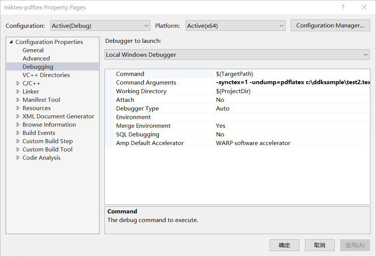The image size is (376, 257).
Task: Edit the Command Arguments value field
Action: 292,83
